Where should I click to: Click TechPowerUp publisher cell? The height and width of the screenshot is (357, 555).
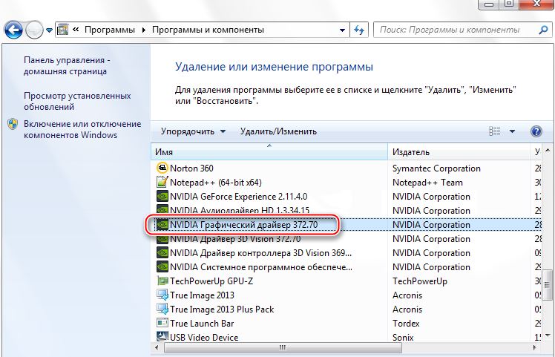click(420, 281)
